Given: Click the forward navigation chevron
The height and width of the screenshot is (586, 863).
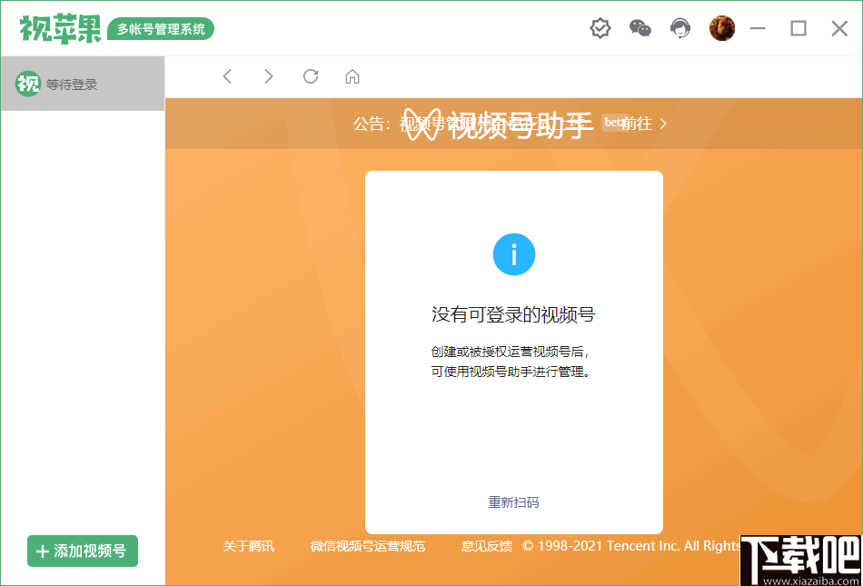Looking at the screenshot, I should tap(269, 76).
